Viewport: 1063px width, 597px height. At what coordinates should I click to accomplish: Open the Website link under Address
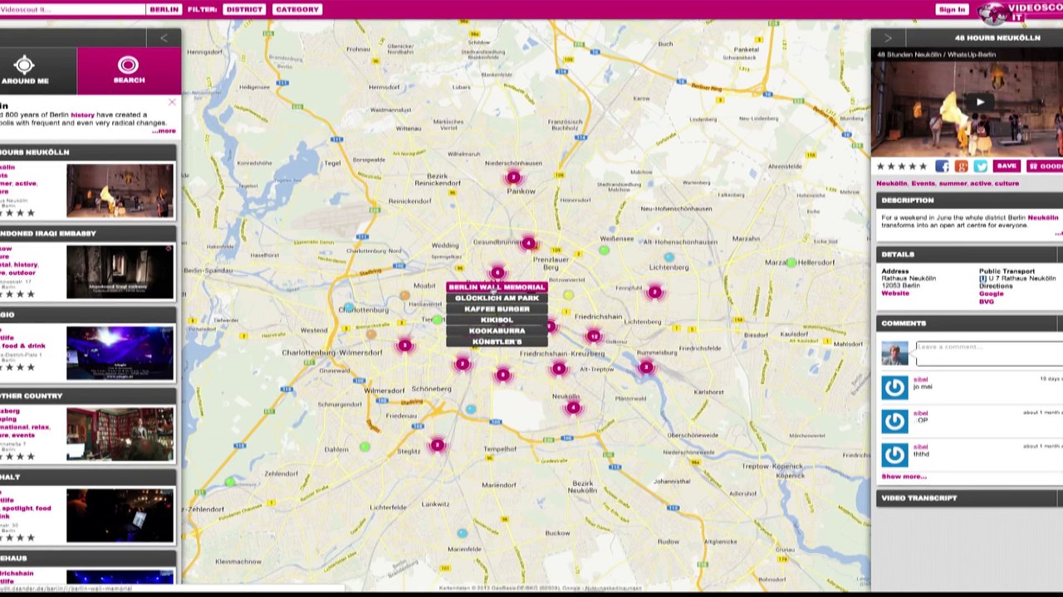tap(895, 293)
